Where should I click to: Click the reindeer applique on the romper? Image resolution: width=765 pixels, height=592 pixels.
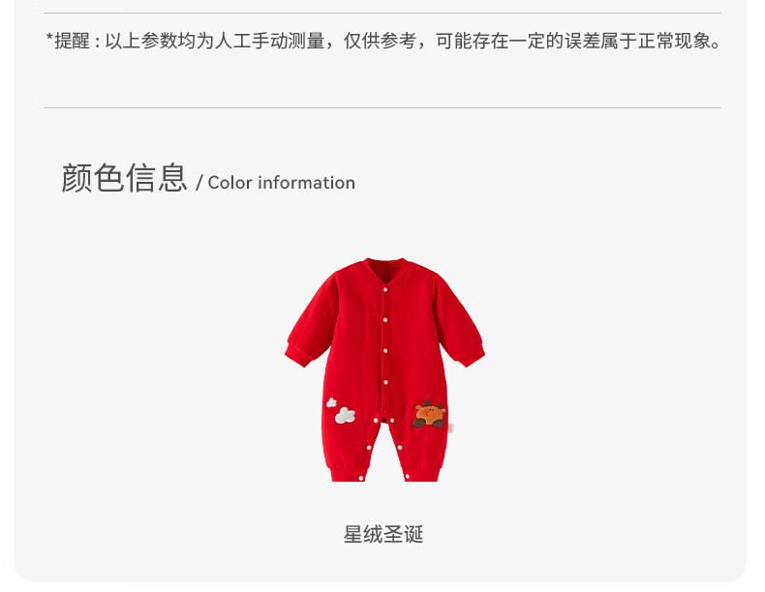tap(429, 414)
